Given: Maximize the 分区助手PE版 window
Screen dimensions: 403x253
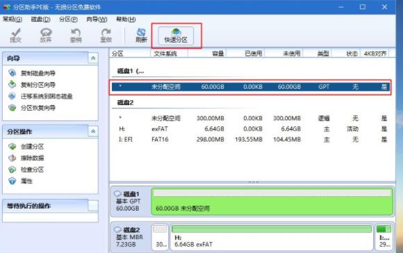Looking at the screenshot, I should click(x=363, y=7).
